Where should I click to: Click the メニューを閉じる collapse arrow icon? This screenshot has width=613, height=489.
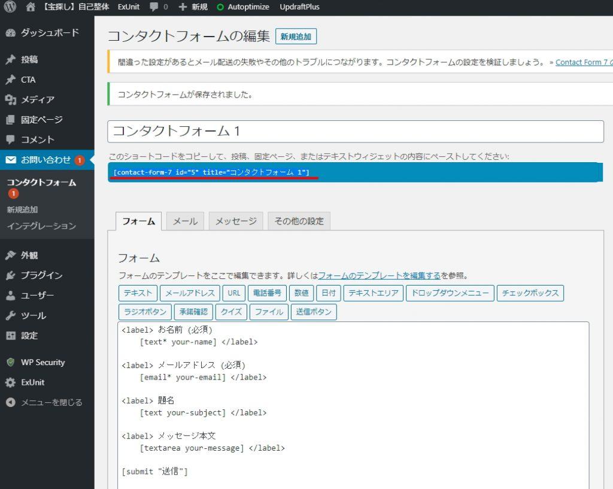pos(11,402)
